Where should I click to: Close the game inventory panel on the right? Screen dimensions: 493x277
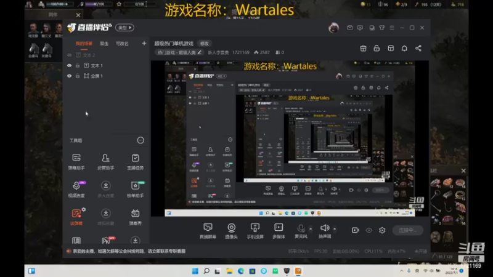click(x=463, y=171)
